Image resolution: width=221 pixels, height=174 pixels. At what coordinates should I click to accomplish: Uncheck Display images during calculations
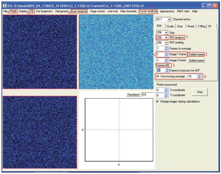pyautogui.click(x=158, y=101)
